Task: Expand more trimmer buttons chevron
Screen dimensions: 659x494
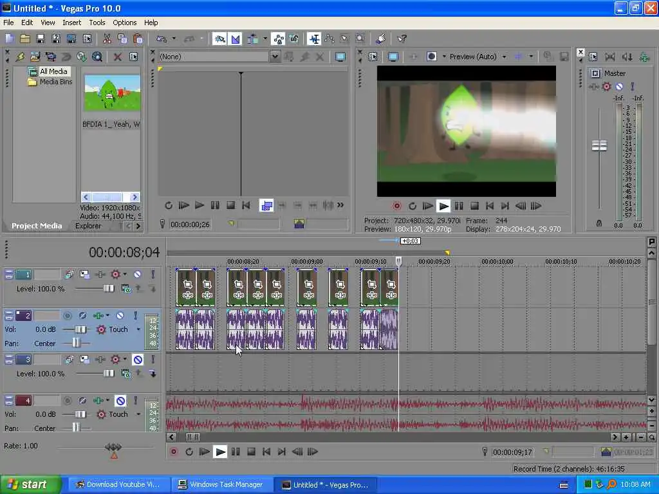Action: 340,205
